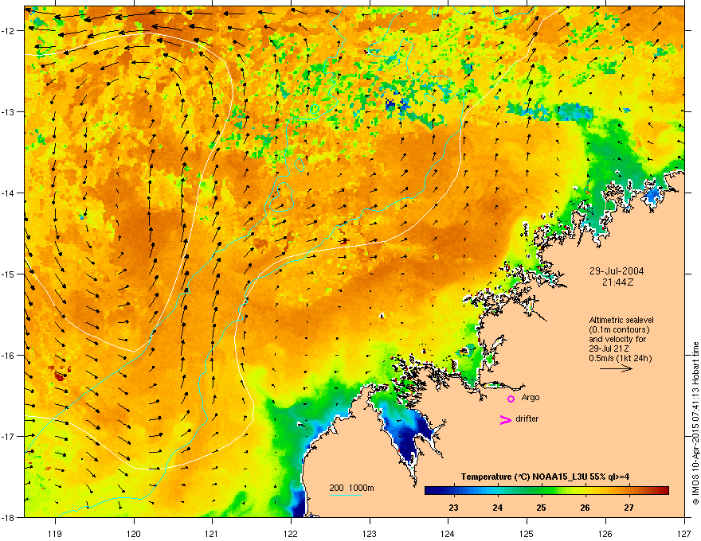This screenshot has width=701, height=541.
Task: Click the longitude 127 axis label
Action: [683, 533]
